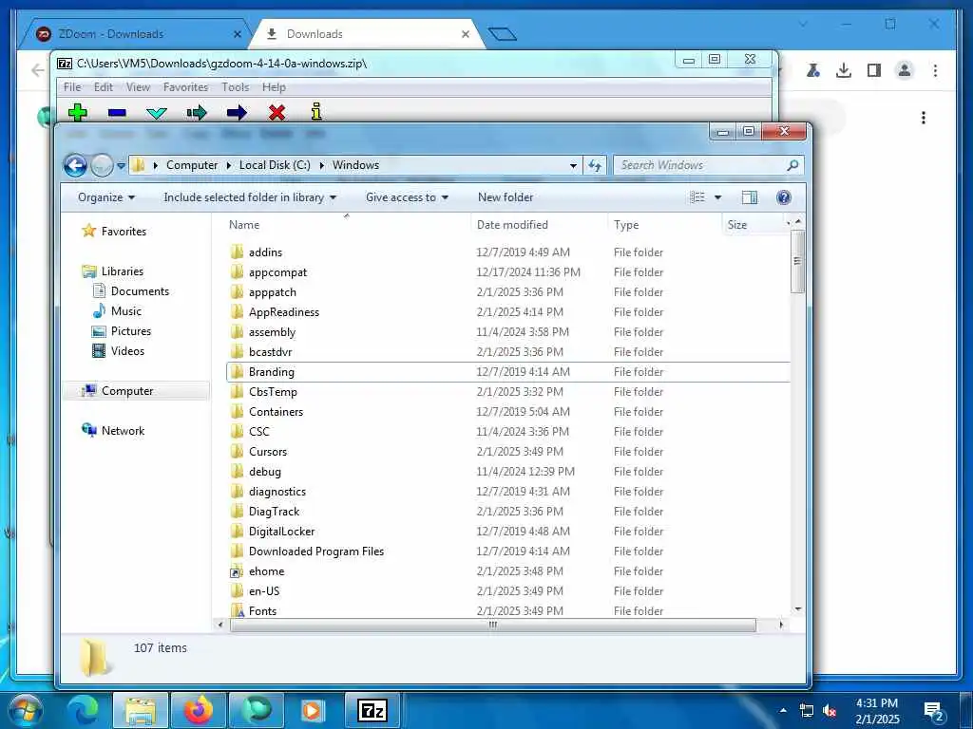Open Microsoft Edge from the taskbar
The image size is (973, 729).
point(83,710)
